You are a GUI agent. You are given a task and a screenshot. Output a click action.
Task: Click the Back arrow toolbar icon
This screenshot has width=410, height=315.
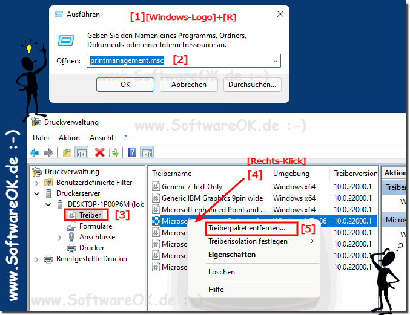(x=35, y=152)
